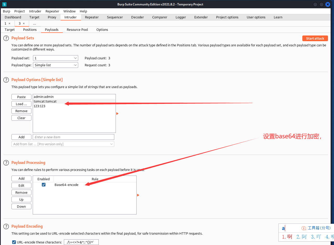334x245 pixels.
Task: Switch to Project options tab
Action: pos(227,17)
